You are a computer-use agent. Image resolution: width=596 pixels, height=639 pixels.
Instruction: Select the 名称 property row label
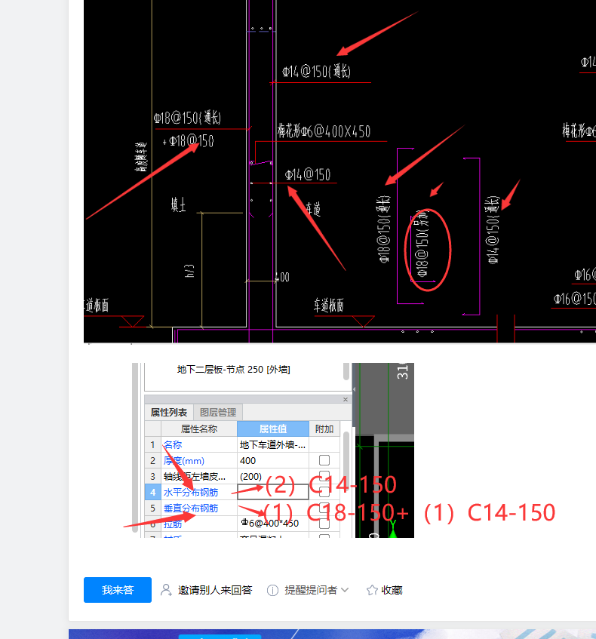click(173, 444)
